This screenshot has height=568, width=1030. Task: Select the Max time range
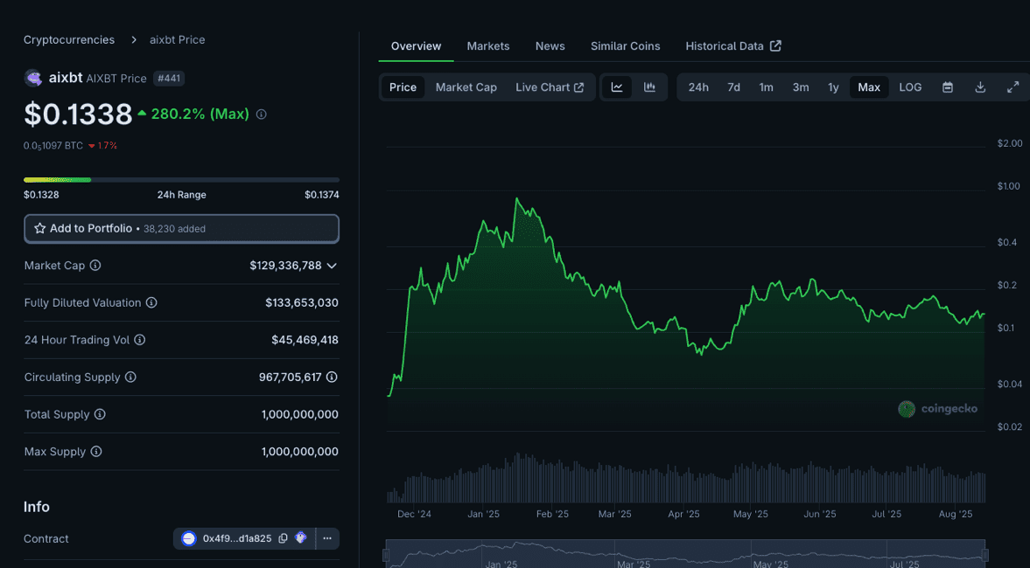868,87
